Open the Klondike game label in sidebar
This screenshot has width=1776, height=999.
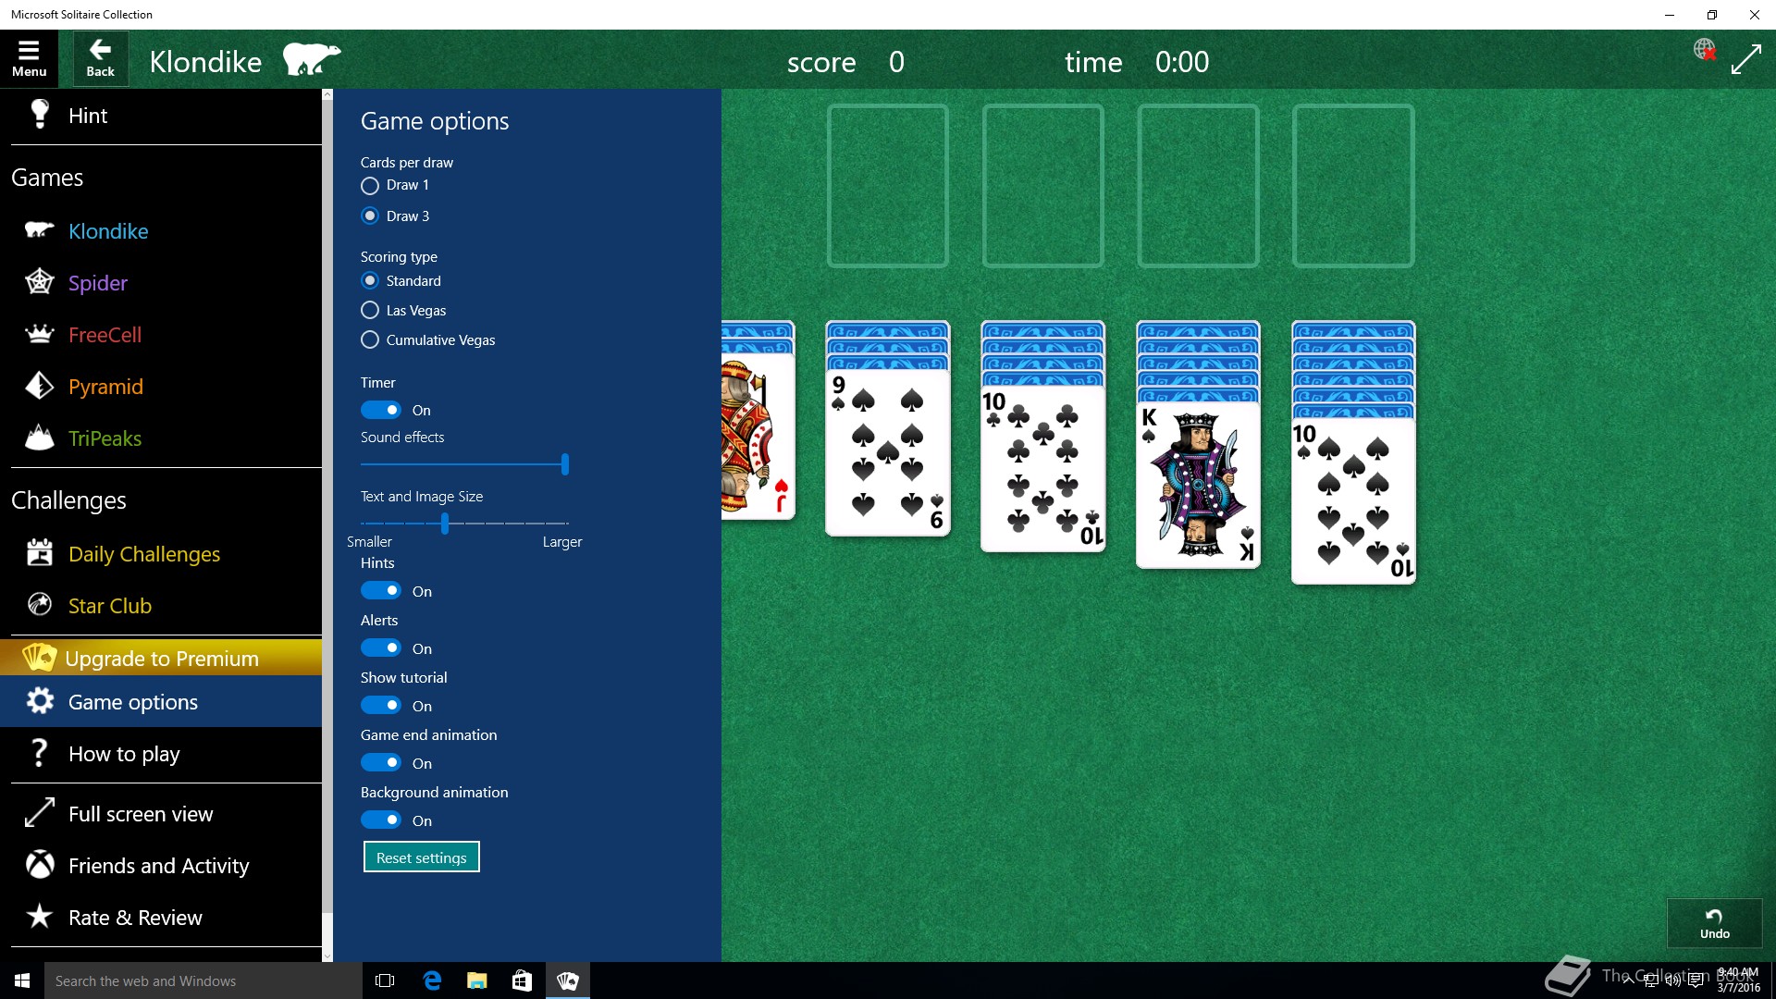click(108, 230)
